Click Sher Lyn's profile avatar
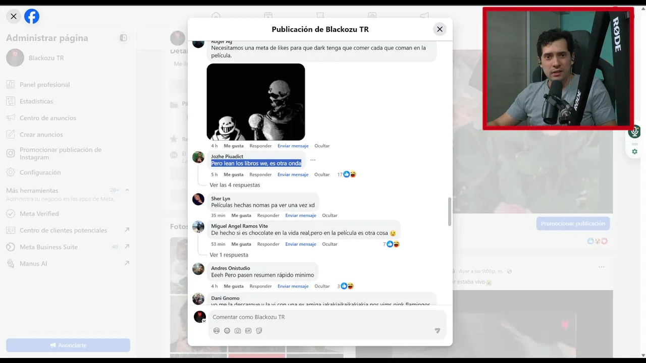This screenshot has height=363, width=646. (x=198, y=199)
